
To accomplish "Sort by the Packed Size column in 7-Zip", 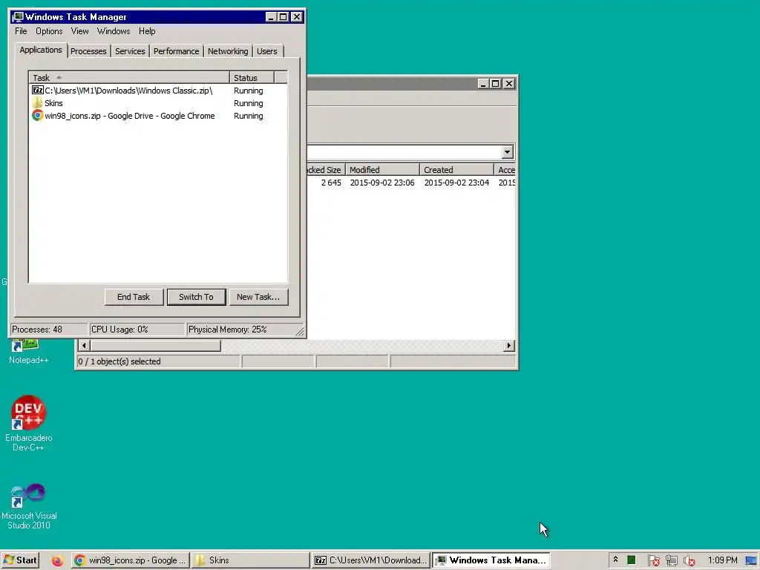I will pyautogui.click(x=325, y=170).
